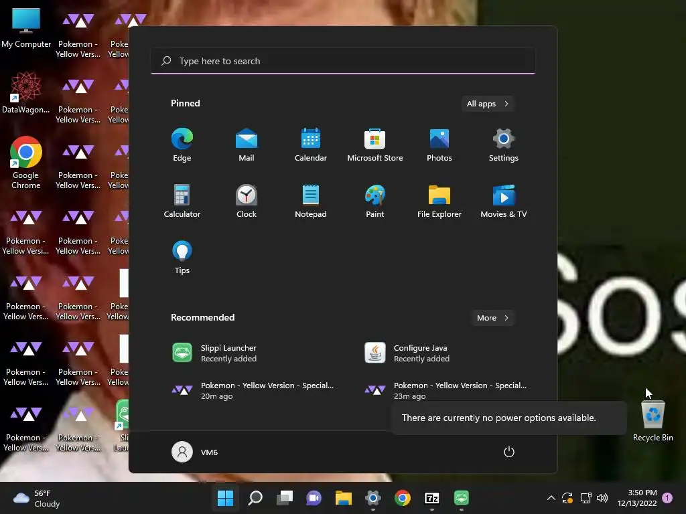This screenshot has height=514, width=686.
Task: Open clock and date 3:50 PM
Action: tap(637, 498)
